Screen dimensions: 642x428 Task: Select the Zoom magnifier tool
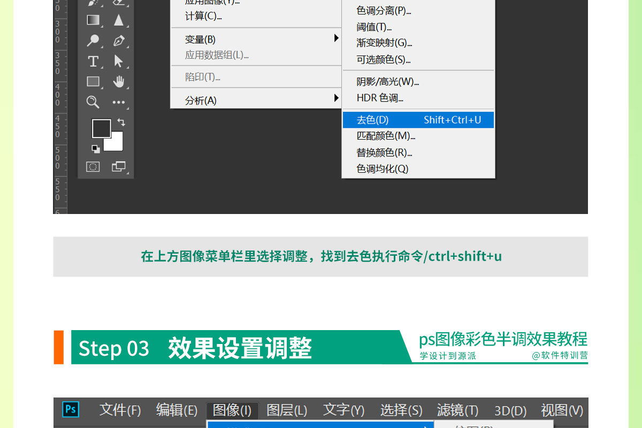click(93, 102)
